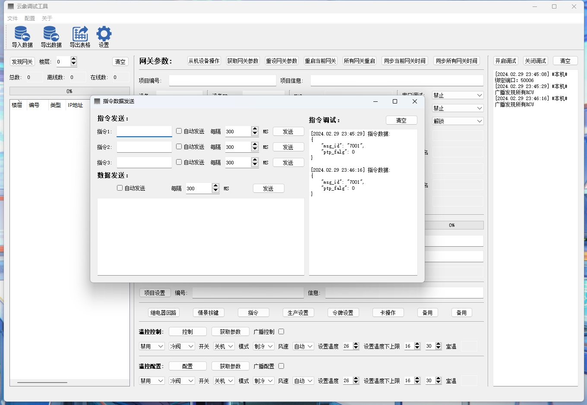Open the 温控控制 禁用 dropdown

tap(152, 346)
